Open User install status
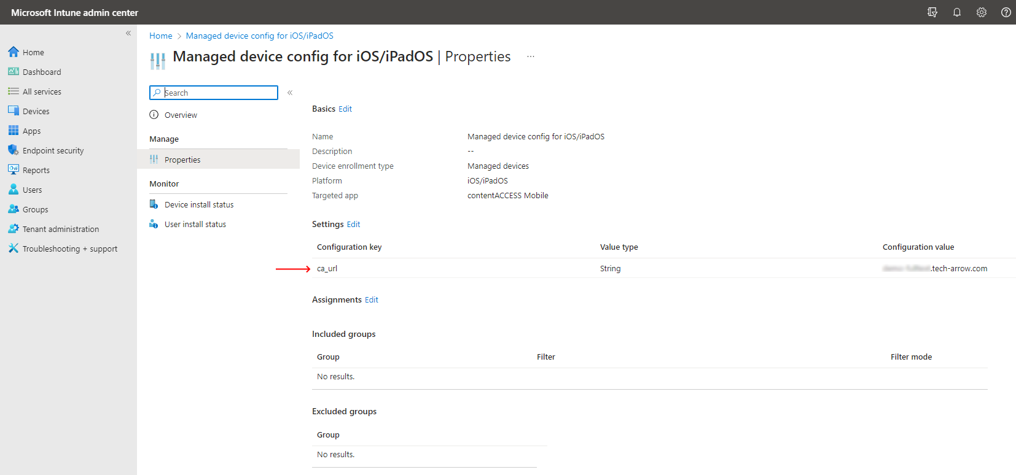Viewport: 1016px width, 475px height. (x=195, y=224)
